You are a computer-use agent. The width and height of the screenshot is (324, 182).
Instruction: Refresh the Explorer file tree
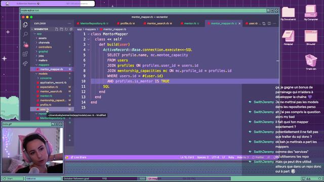click(x=66, y=29)
